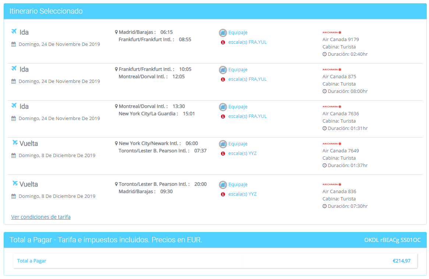
Task: Click the Itinerario Seleccionado header
Action: coord(46,11)
